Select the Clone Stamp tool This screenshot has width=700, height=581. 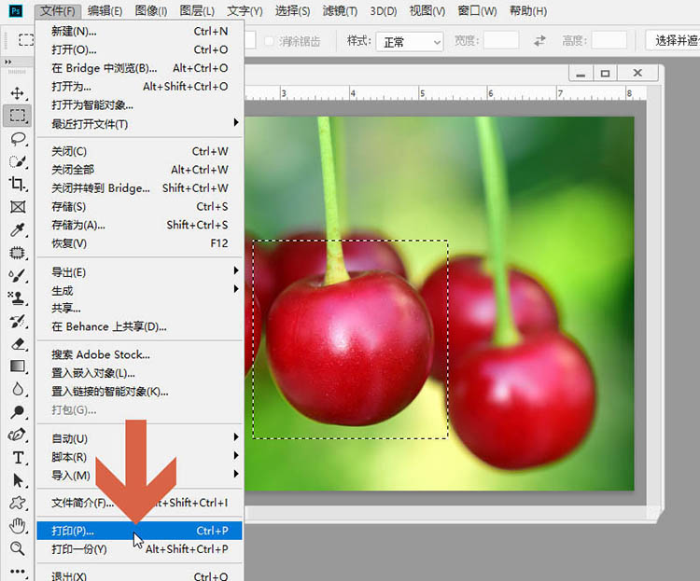[x=18, y=298]
